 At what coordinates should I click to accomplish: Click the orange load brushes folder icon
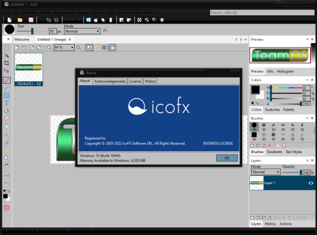278,145
